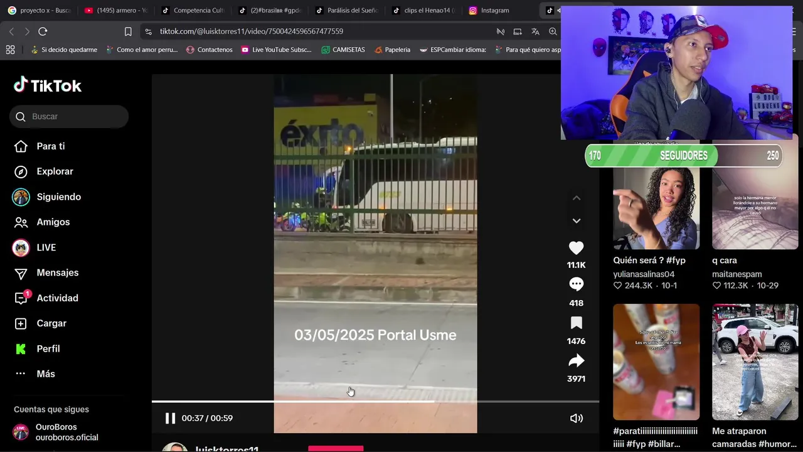Bookmark this page icon in toolbar
The image size is (803, 452).
coord(128,31)
